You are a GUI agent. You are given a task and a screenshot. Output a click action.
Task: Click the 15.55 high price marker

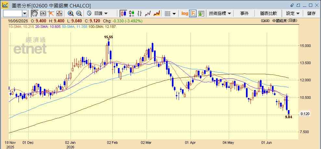click(108, 37)
